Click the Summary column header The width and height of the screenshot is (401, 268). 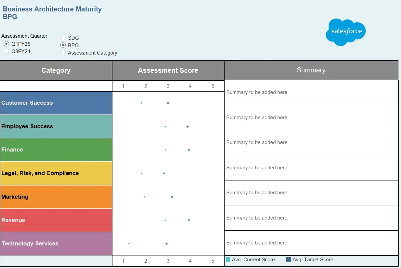coord(311,70)
